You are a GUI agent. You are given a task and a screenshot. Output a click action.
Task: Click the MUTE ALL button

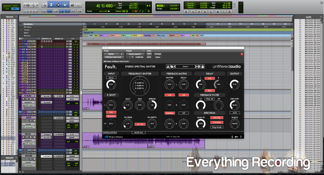[138, 132]
